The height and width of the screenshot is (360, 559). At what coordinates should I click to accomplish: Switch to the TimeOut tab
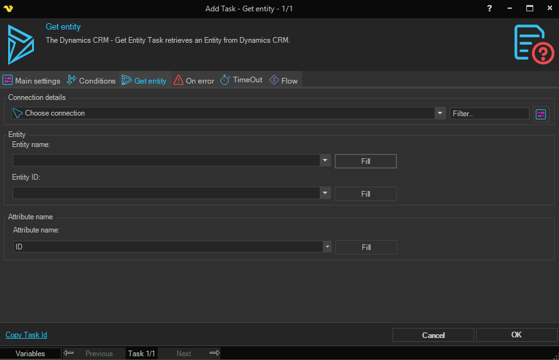pos(241,80)
